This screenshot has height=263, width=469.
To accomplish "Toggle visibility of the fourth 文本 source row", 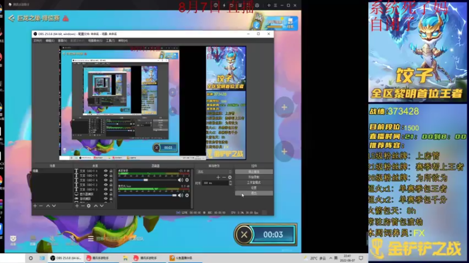I will click(x=106, y=185).
